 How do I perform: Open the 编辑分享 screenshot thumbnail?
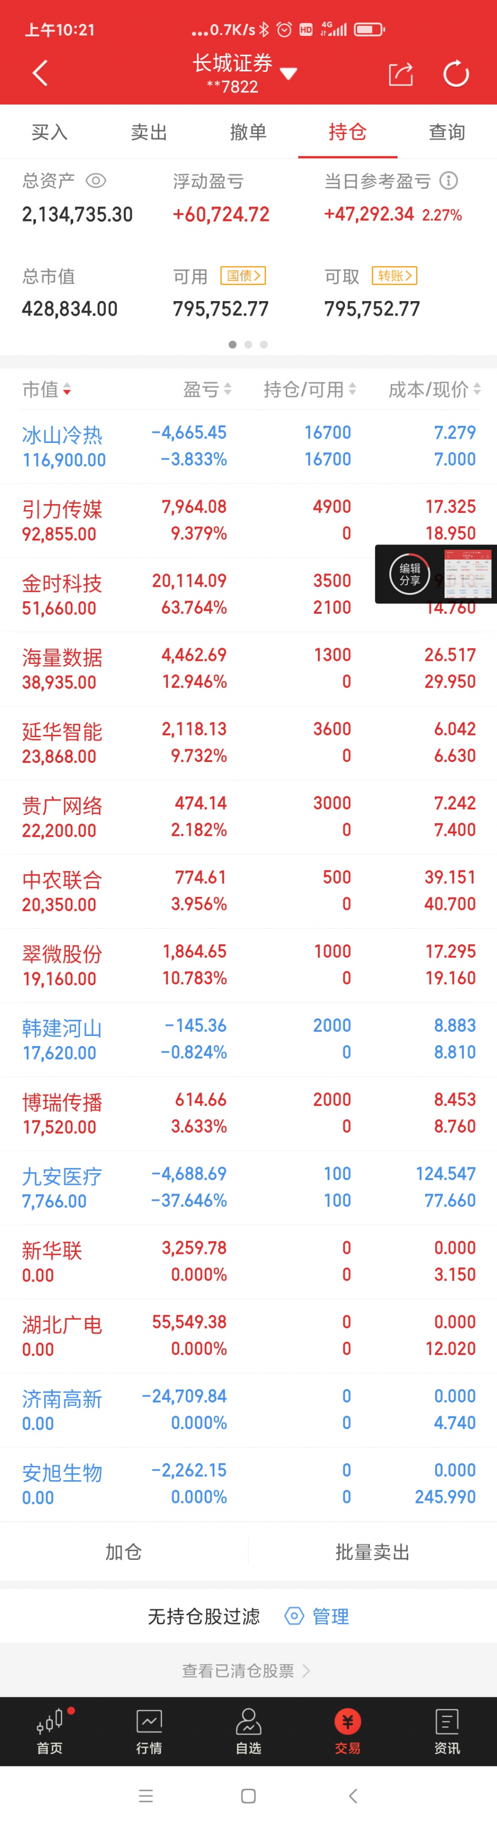tap(468, 574)
